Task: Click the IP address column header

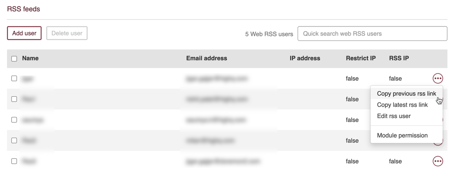Action: click(305, 58)
